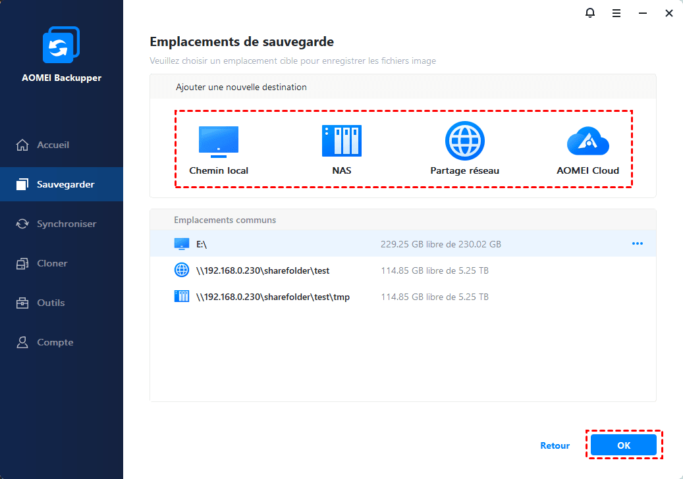Viewport: 683px width, 479px height.
Task: Close the AOMEI Backupper window
Action: pyautogui.click(x=669, y=13)
